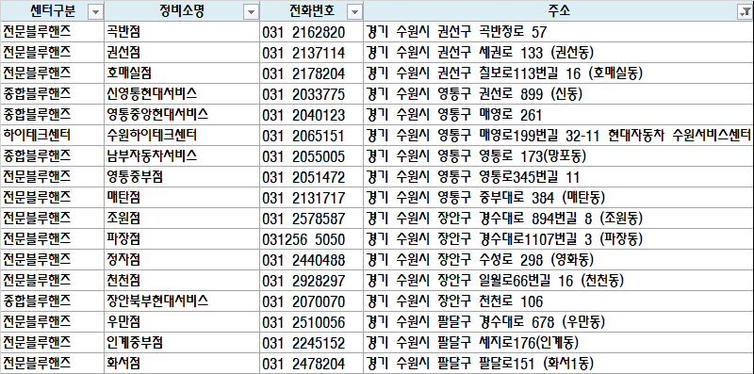This screenshot has height=374, width=754.
Task: Select the 전화번호 header cell
Action: point(312,10)
